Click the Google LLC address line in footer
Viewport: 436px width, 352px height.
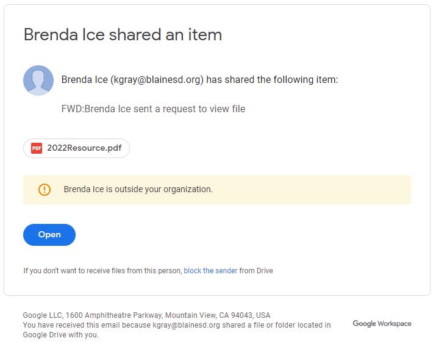click(146, 315)
